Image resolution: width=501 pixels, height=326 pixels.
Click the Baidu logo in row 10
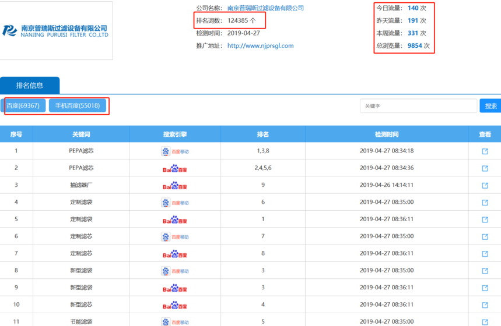click(x=175, y=305)
